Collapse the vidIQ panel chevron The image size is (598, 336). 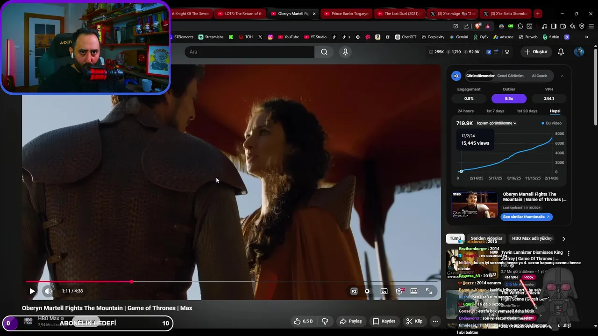click(562, 76)
